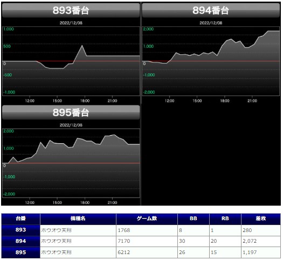283x260 pixels.
Task: Click the peak of the 893 graph
Action: (82, 45)
